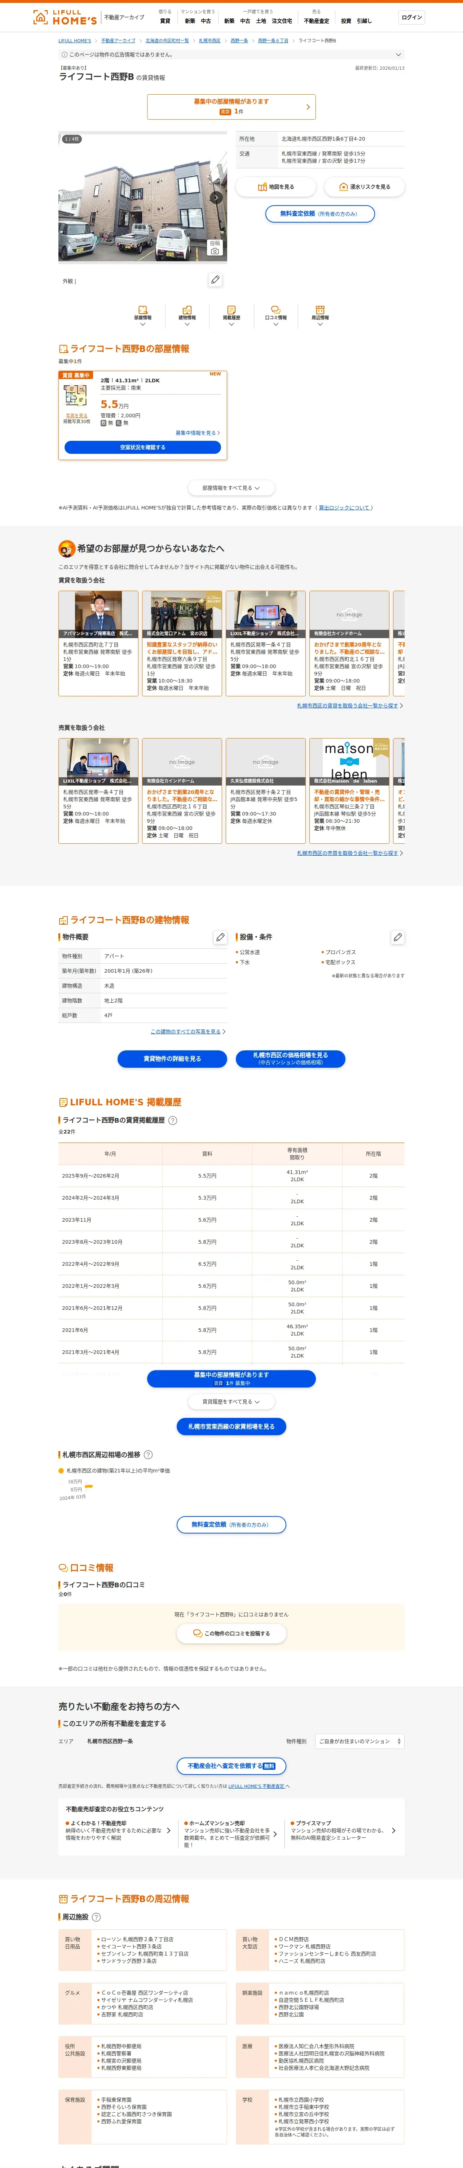Click the pencil icon beside 物件概要
This screenshot has width=463, height=2168.
[220, 937]
